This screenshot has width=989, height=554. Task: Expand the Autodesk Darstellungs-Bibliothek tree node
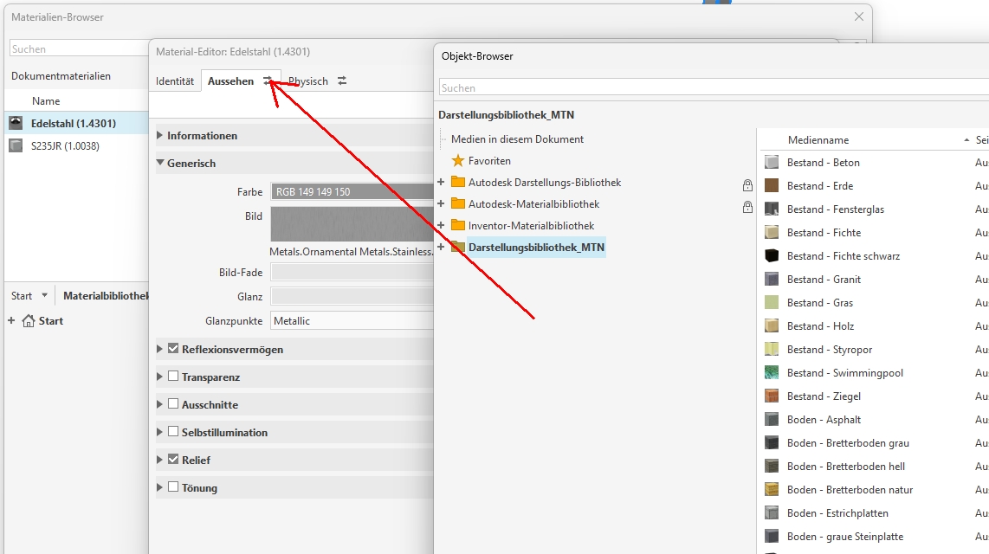441,182
